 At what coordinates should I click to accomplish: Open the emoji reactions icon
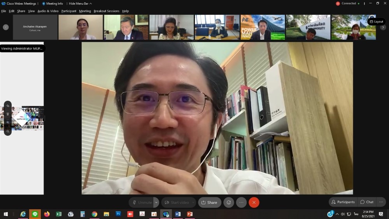point(229,202)
